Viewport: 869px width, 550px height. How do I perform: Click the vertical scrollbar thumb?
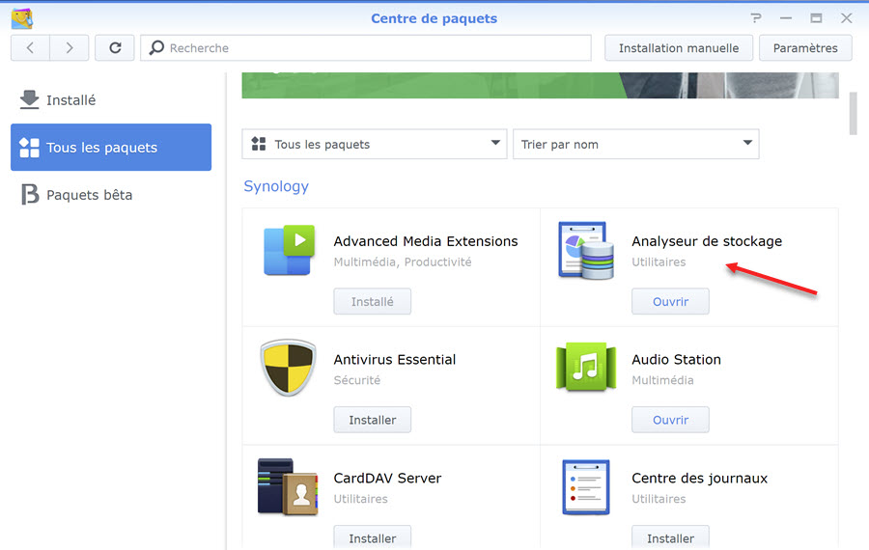click(x=853, y=113)
